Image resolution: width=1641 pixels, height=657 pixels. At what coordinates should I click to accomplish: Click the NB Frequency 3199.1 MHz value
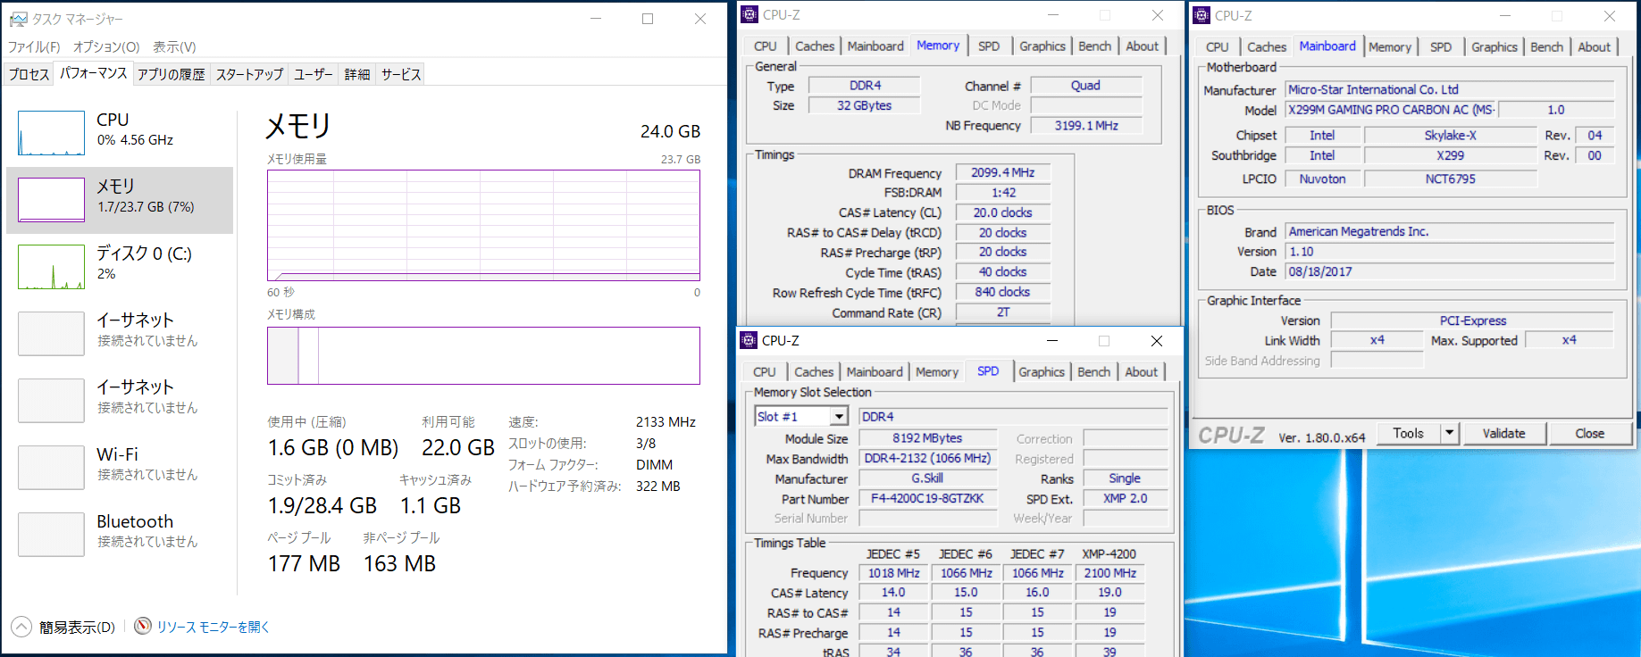(x=1086, y=126)
